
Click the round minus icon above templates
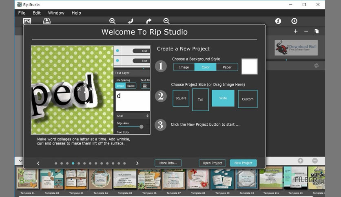point(315,160)
